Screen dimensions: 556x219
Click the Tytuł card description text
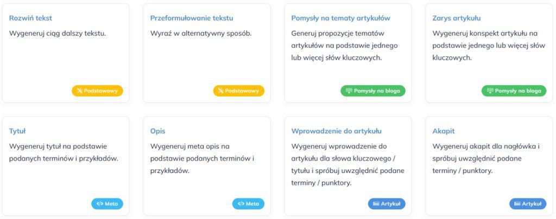[64, 152]
